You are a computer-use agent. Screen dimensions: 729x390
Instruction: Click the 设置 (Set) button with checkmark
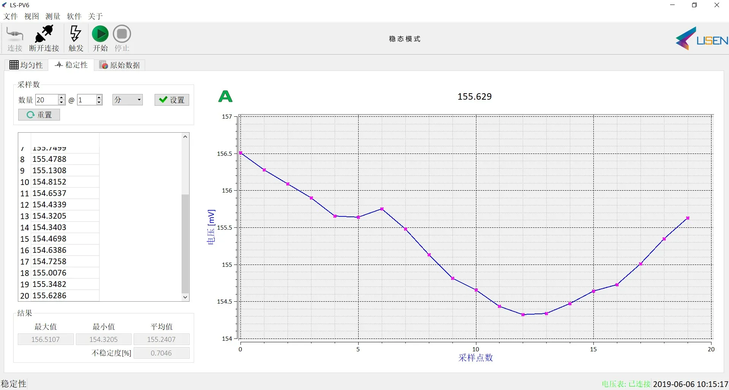(172, 100)
